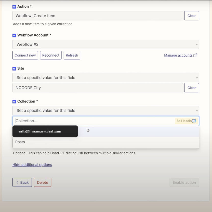Choose the hello@theomarechal.com autofill suggestion
Image resolution: width=212 pixels, height=212 pixels.
point(45,131)
